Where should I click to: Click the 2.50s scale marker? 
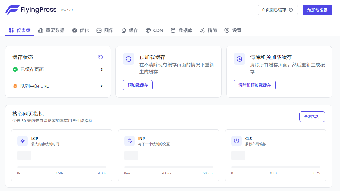59,173
